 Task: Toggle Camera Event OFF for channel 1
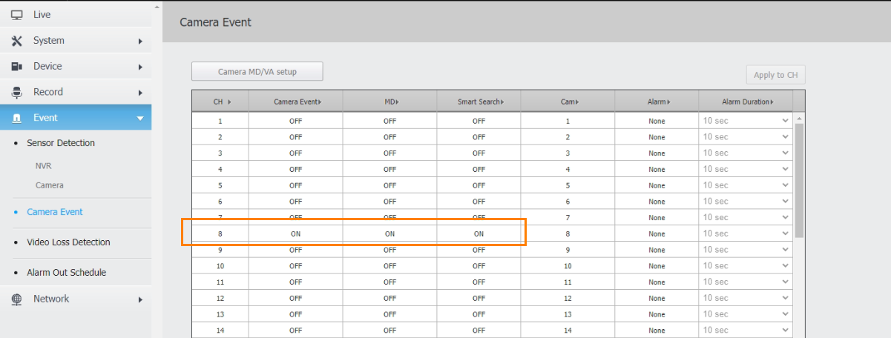pyautogui.click(x=295, y=121)
